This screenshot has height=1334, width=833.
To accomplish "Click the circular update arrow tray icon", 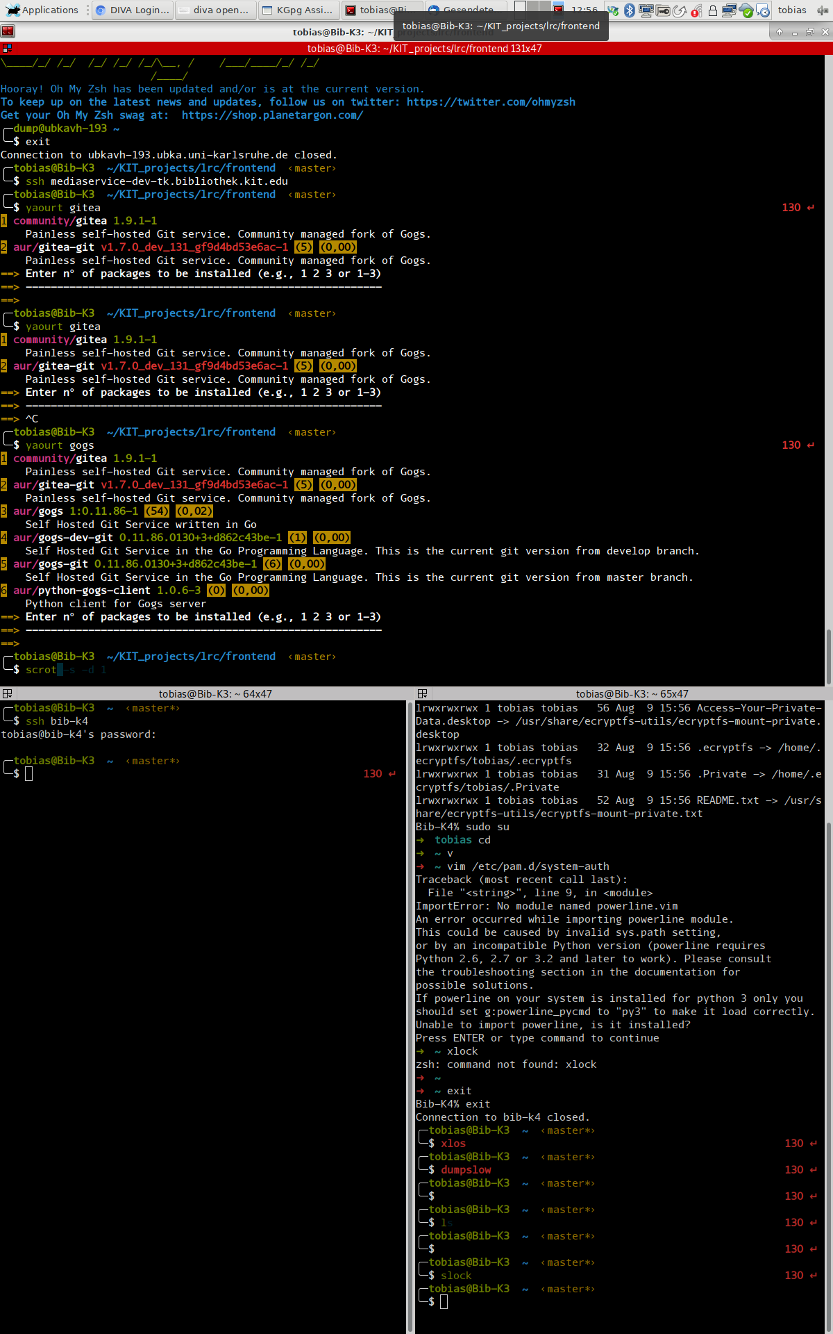I will pos(680,10).
